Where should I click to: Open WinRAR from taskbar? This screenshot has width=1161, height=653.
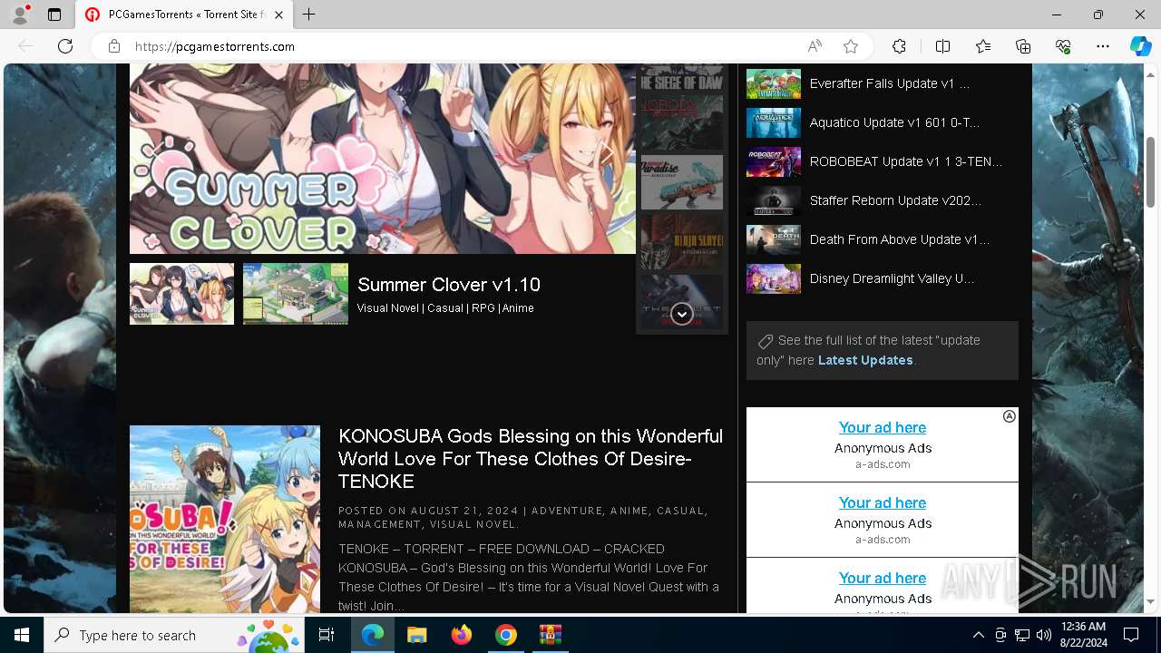click(x=551, y=635)
